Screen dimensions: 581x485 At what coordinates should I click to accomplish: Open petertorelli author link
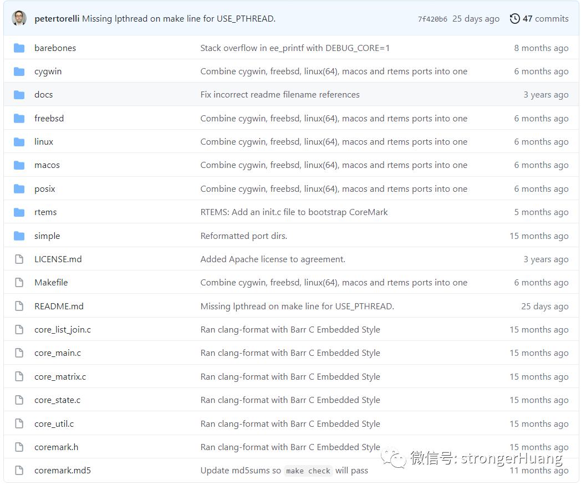click(57, 18)
